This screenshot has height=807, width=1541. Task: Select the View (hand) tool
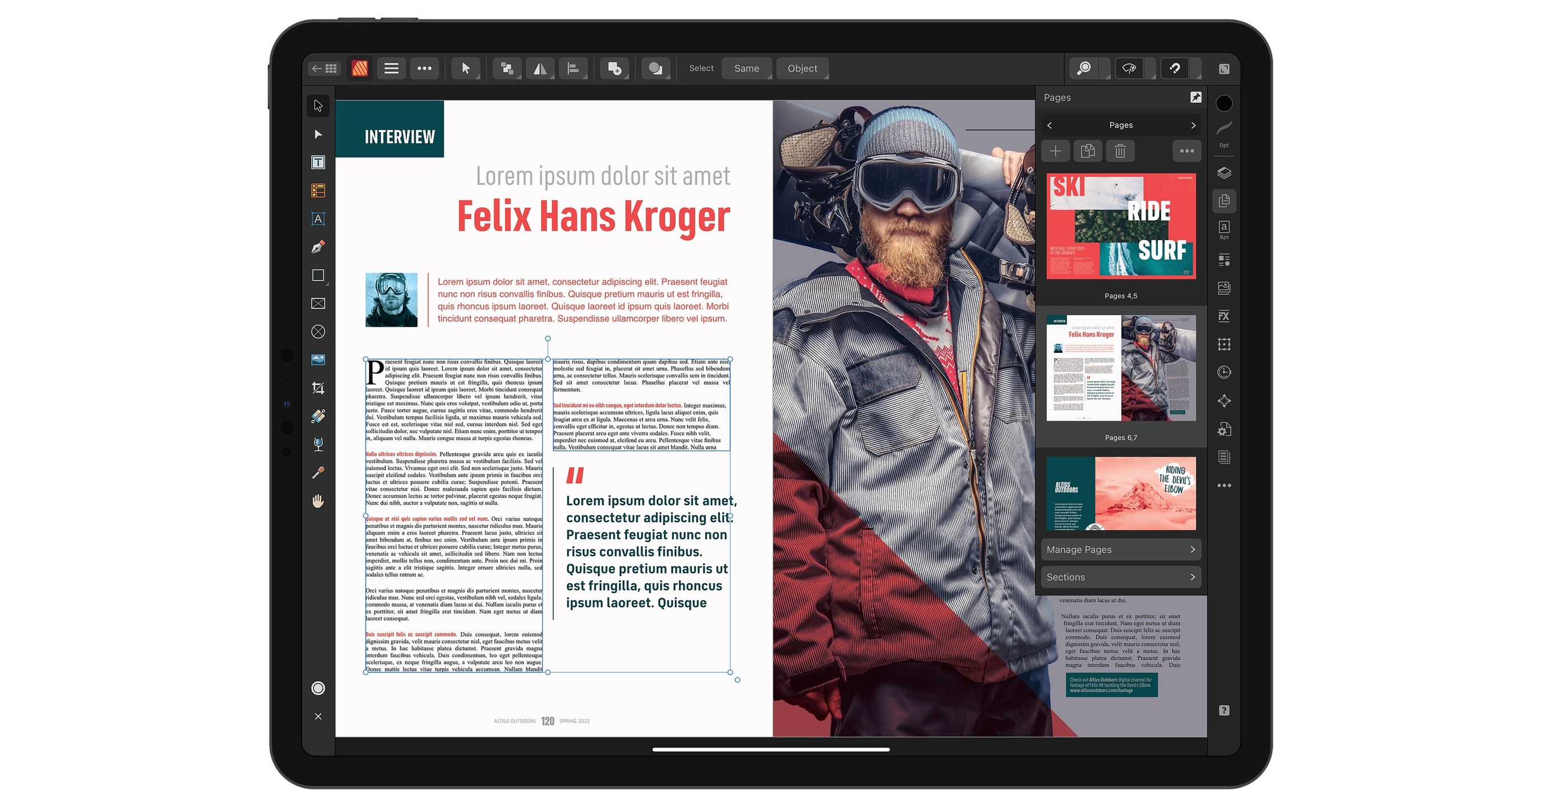point(318,501)
